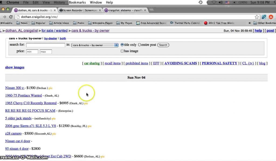Screen dimensions: 276x161
Task: Open the 1965 Chevy C10 Recently Restored listing
Action: pyautogui.click(x=31, y=103)
